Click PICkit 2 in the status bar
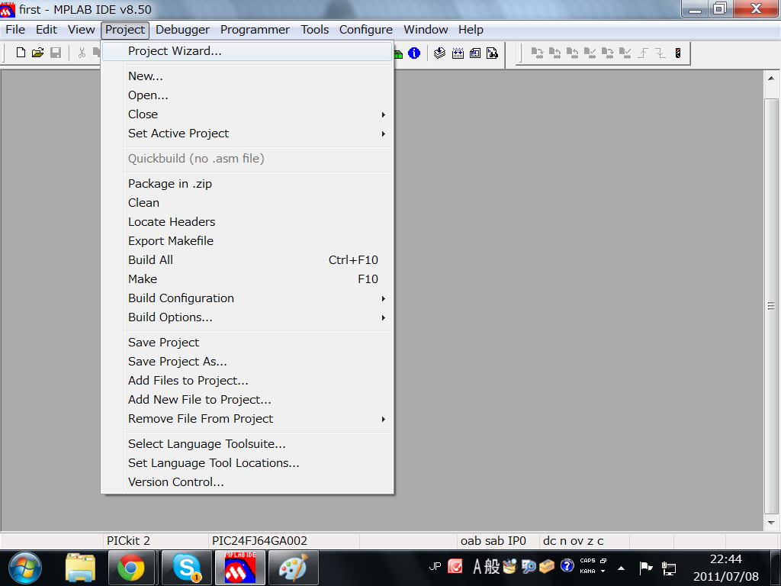 pos(128,541)
